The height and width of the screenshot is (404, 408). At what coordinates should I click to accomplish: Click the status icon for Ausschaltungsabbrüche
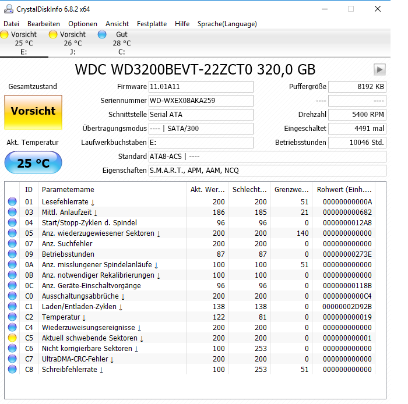[x=12, y=296]
